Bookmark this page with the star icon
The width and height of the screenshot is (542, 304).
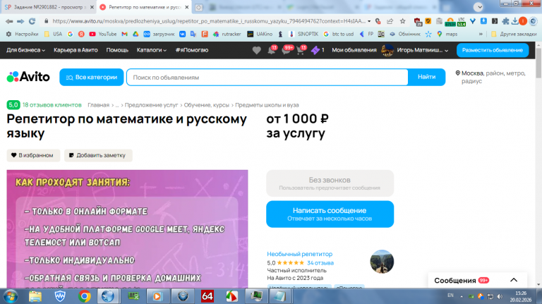click(x=403, y=21)
